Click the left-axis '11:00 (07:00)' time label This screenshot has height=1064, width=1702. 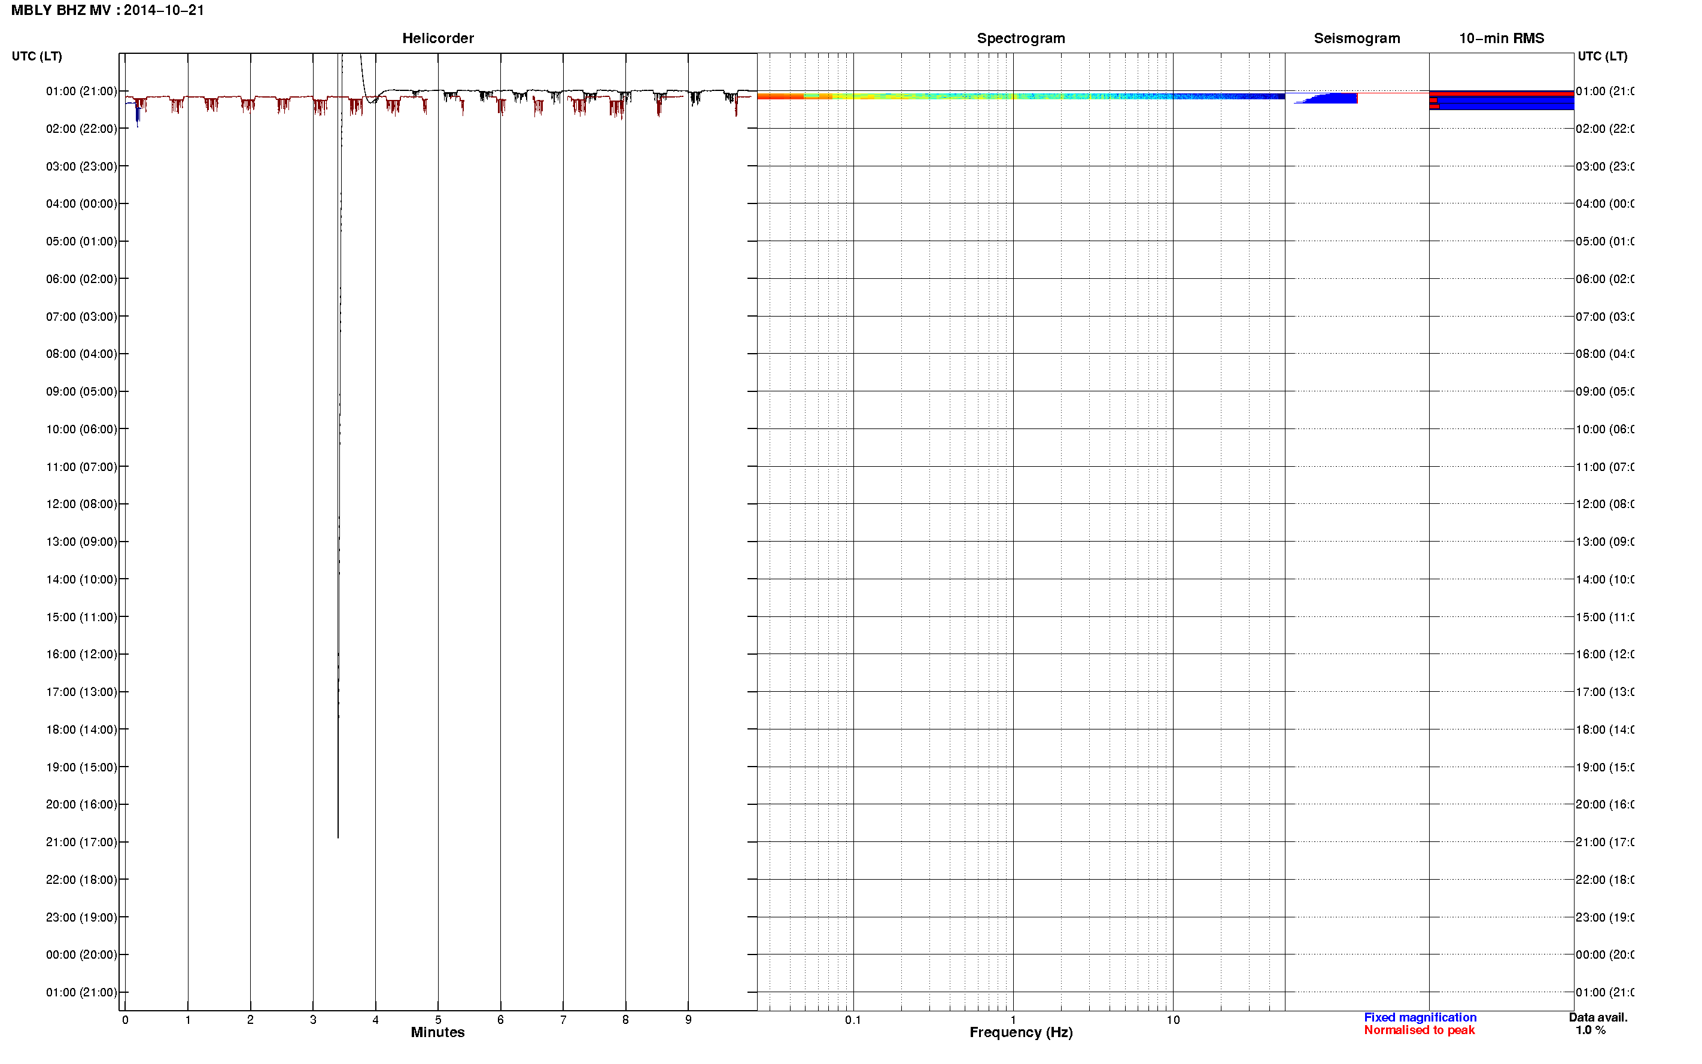coord(81,467)
